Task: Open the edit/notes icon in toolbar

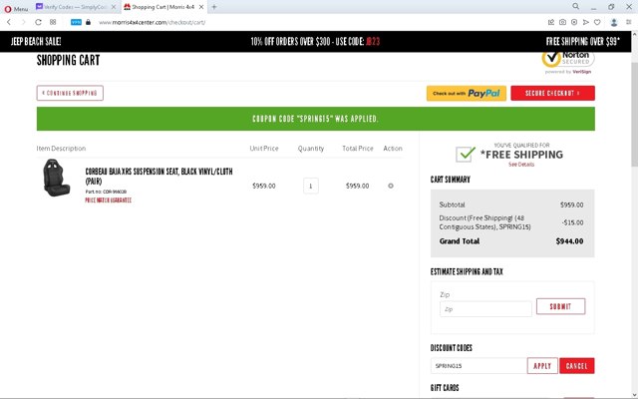Action: (551, 22)
